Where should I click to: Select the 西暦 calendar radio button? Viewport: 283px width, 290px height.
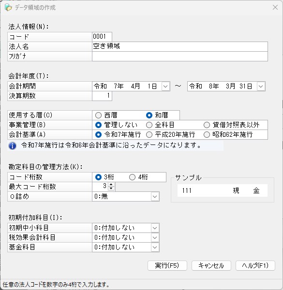tap(98, 115)
